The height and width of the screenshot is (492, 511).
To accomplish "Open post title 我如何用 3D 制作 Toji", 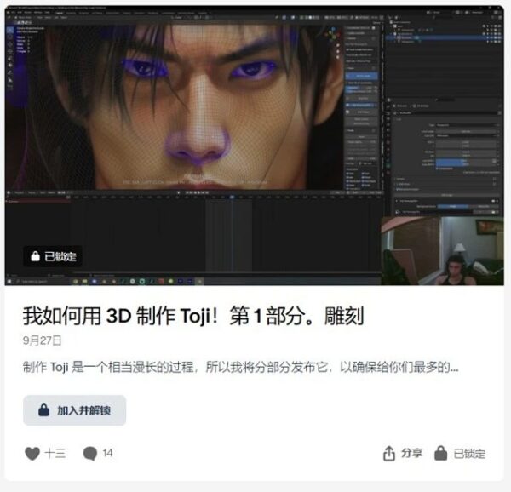I will pos(193,316).
